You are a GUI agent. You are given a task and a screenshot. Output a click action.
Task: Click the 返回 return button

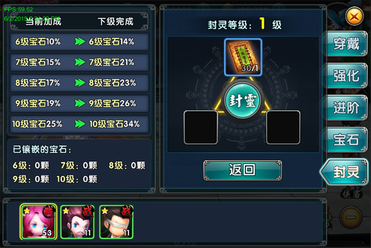[242, 170]
